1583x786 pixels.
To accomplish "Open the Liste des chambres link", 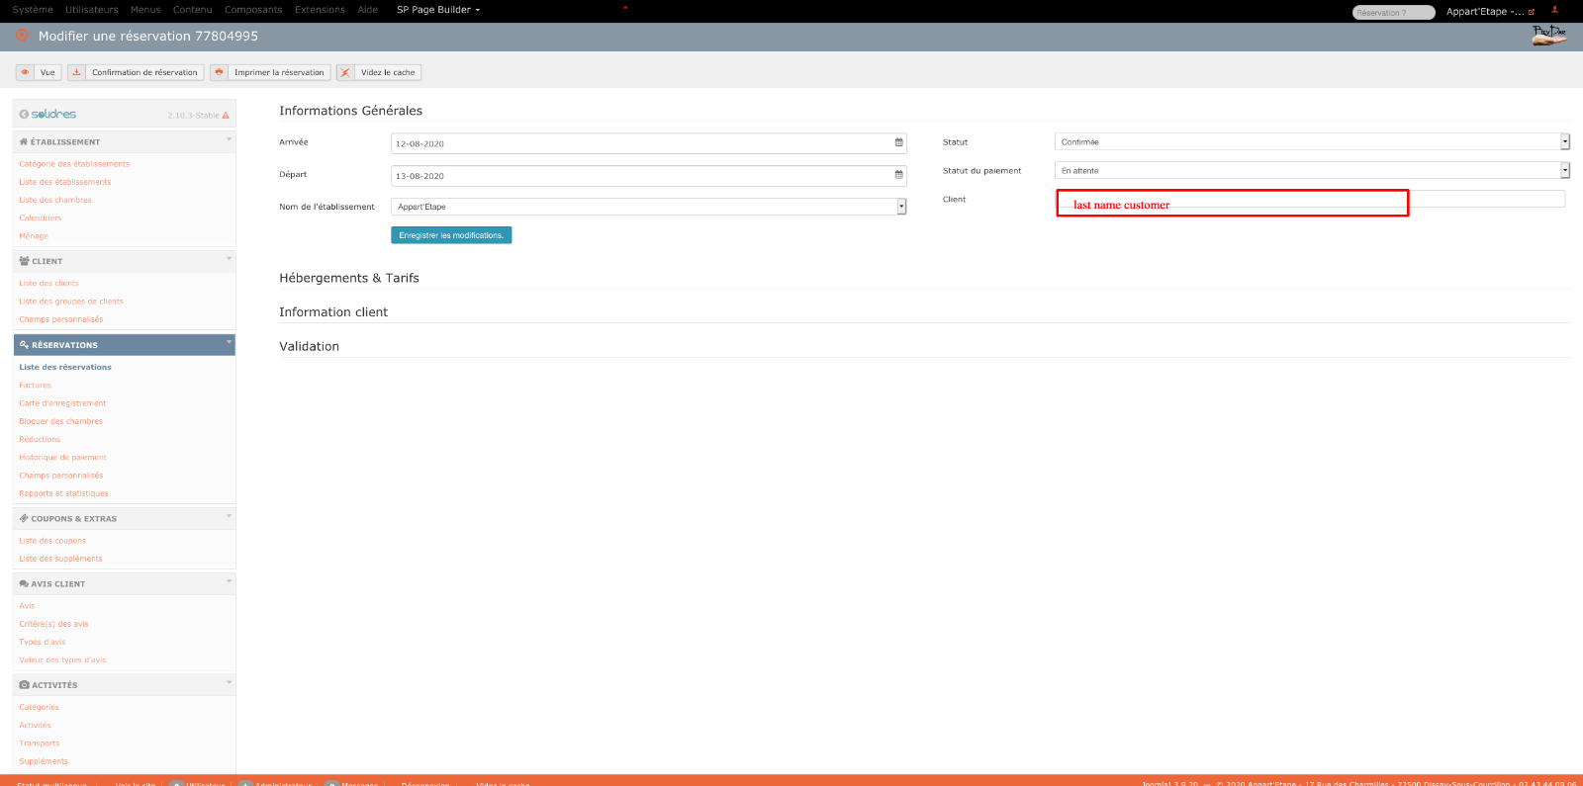I will tap(55, 200).
